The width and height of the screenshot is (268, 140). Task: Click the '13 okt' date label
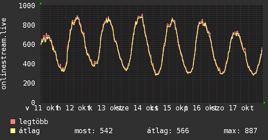(x=109, y=108)
